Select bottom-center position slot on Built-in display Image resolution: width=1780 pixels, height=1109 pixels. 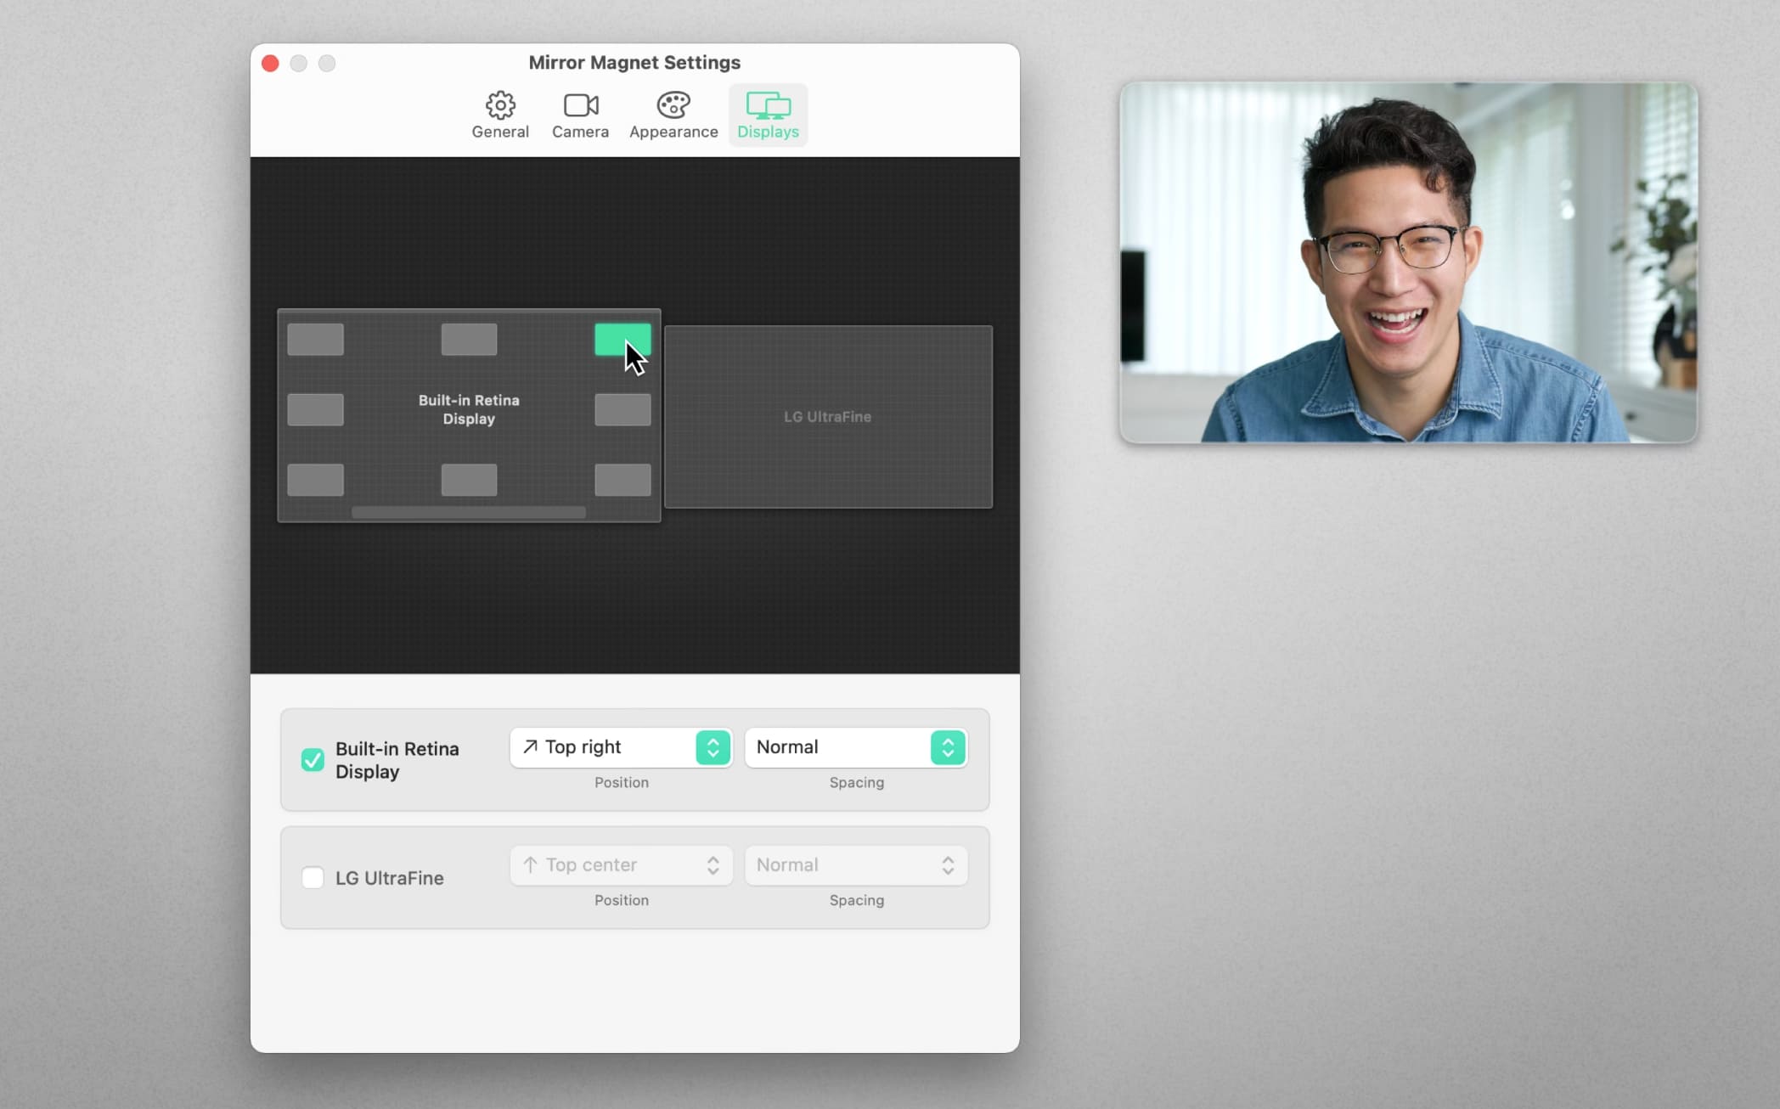[469, 480]
